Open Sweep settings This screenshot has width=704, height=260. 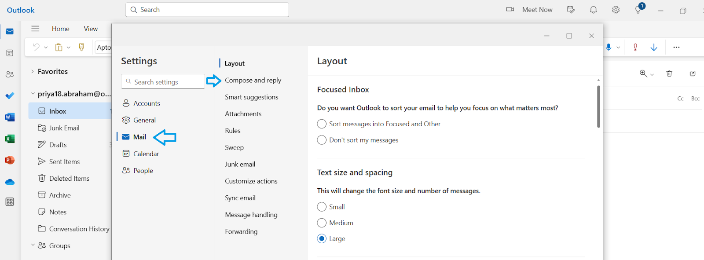click(x=235, y=147)
